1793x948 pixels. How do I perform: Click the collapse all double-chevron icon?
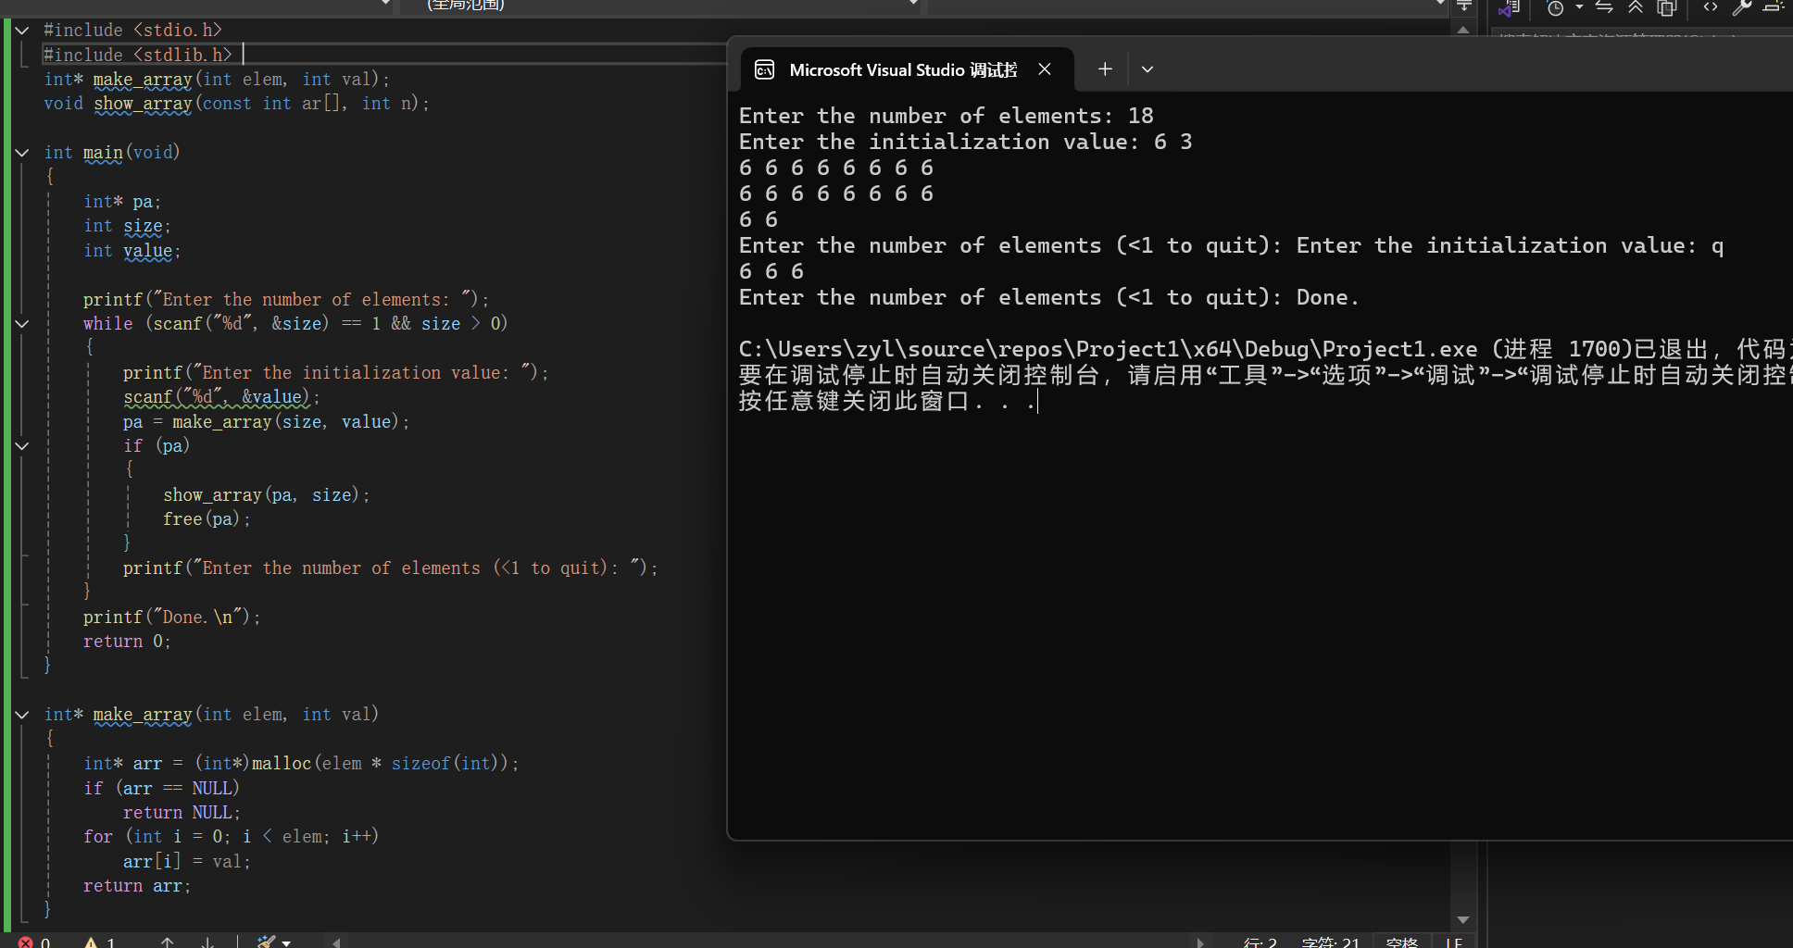pos(1636,7)
